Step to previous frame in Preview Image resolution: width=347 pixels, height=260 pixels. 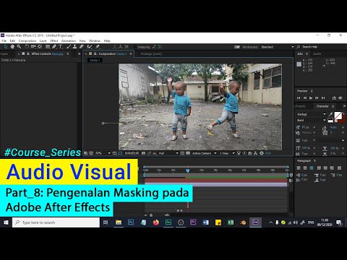click(305, 97)
